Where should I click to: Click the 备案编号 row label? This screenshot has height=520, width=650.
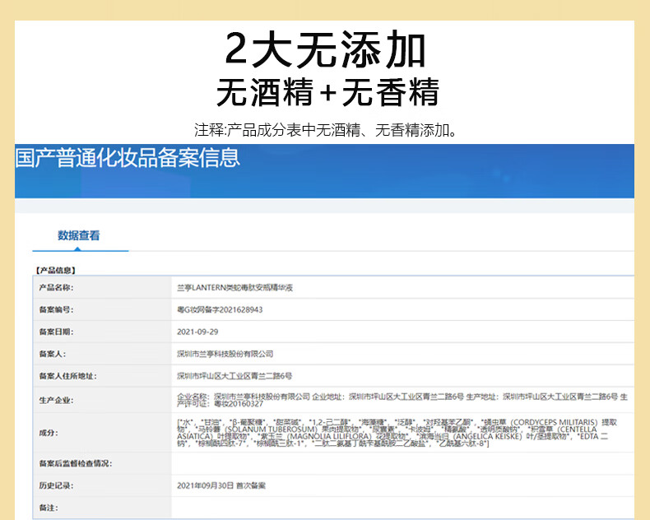coord(56,309)
